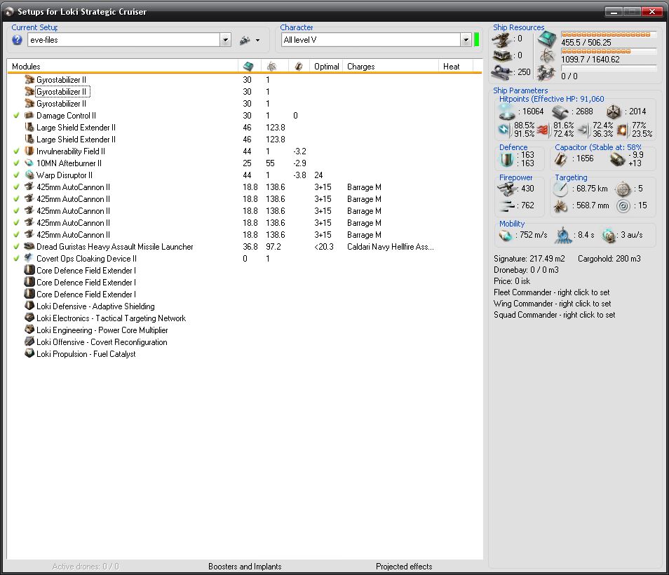Click the shield hitpoints icon showing 16064

(x=506, y=112)
